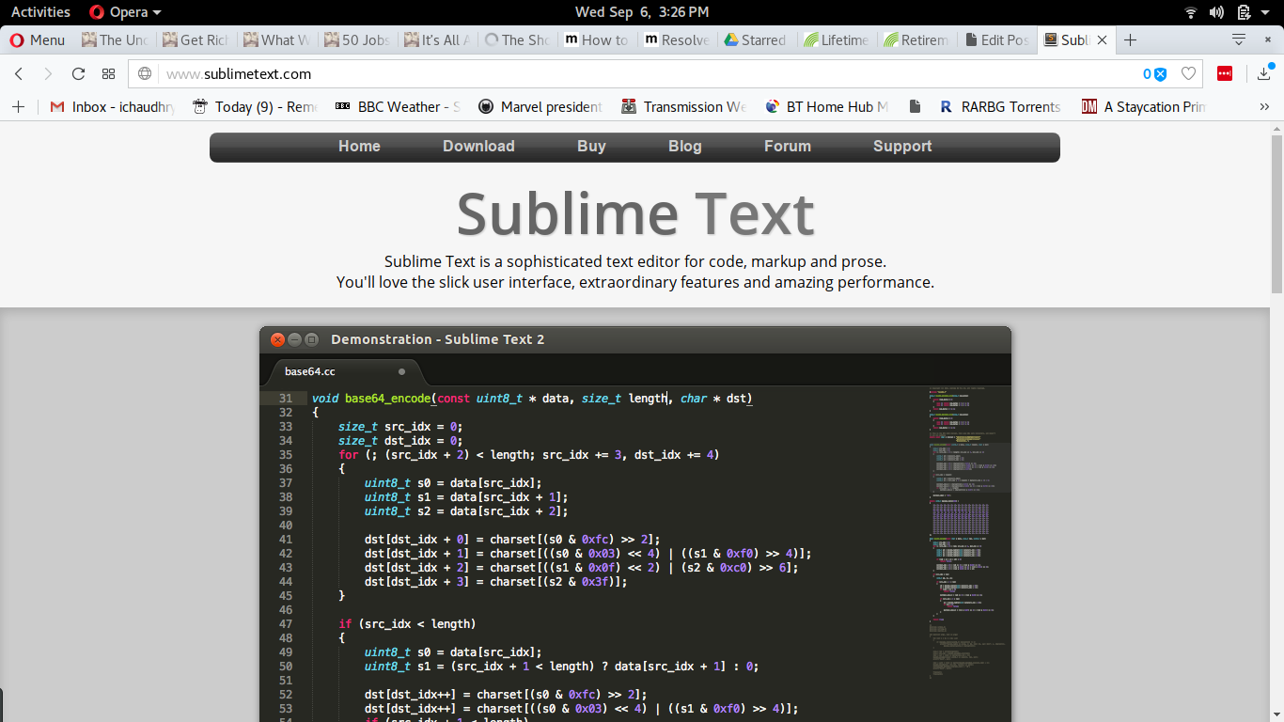
Task: Open a new tab with the plus button
Action: (x=1131, y=39)
